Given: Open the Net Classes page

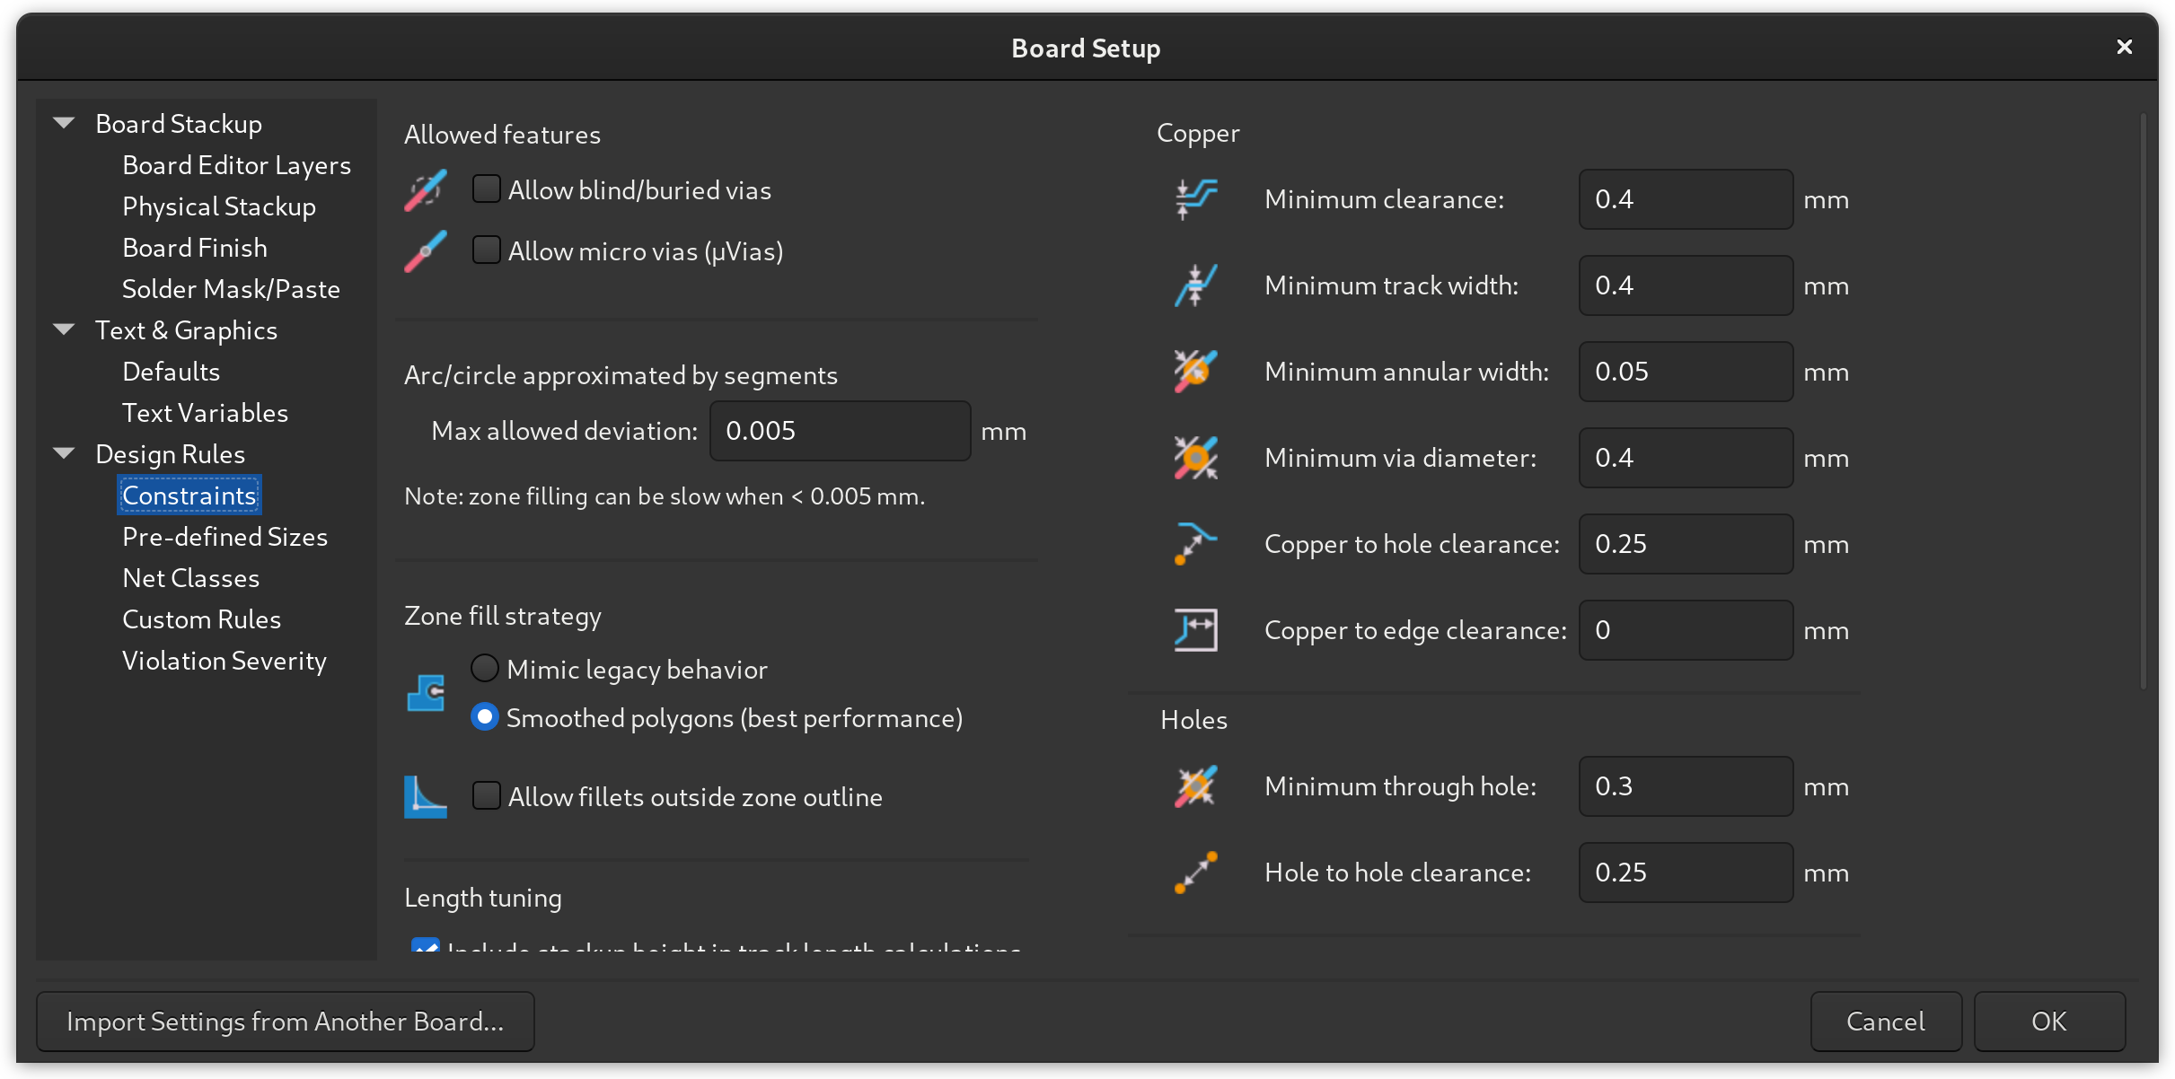Looking at the screenshot, I should (190, 578).
